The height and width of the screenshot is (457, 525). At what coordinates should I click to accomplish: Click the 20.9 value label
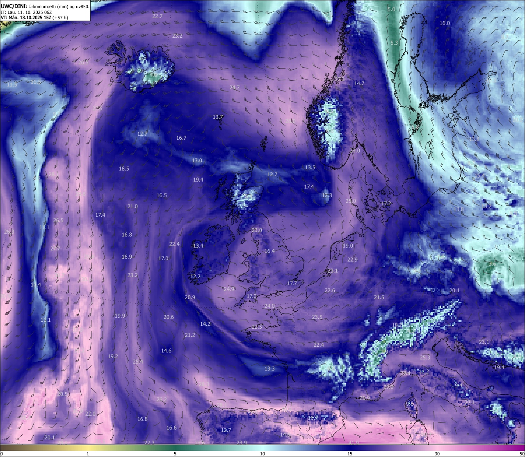pos(190,298)
